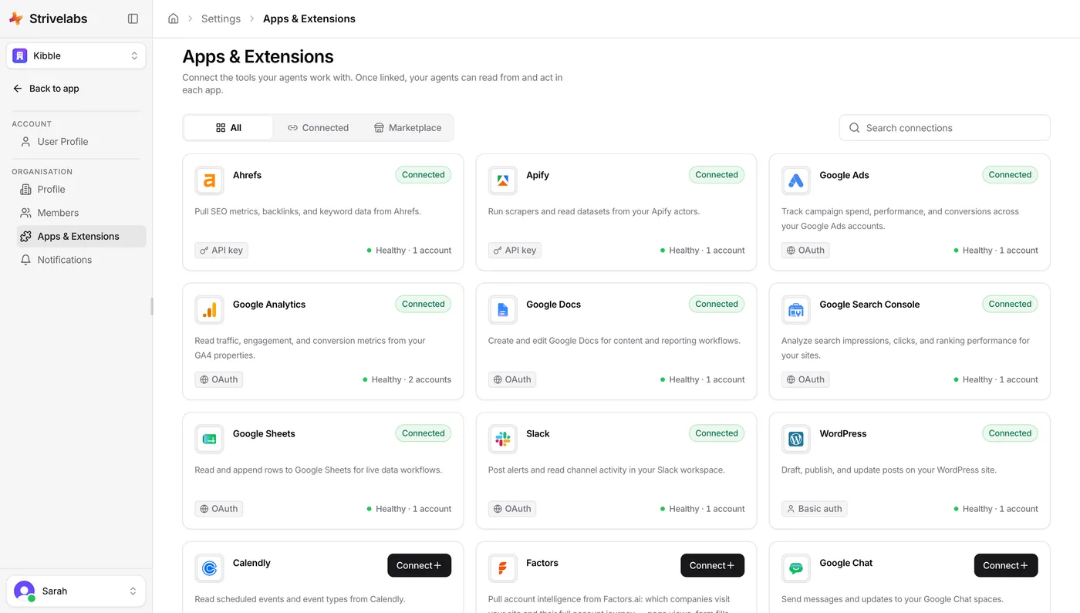The image size is (1080, 613).
Task: Click the Connected badge on Ahrefs
Action: click(x=424, y=175)
